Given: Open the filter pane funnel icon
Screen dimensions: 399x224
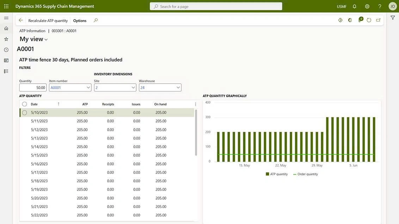Looking at the screenshot, I should tap(393, 18).
